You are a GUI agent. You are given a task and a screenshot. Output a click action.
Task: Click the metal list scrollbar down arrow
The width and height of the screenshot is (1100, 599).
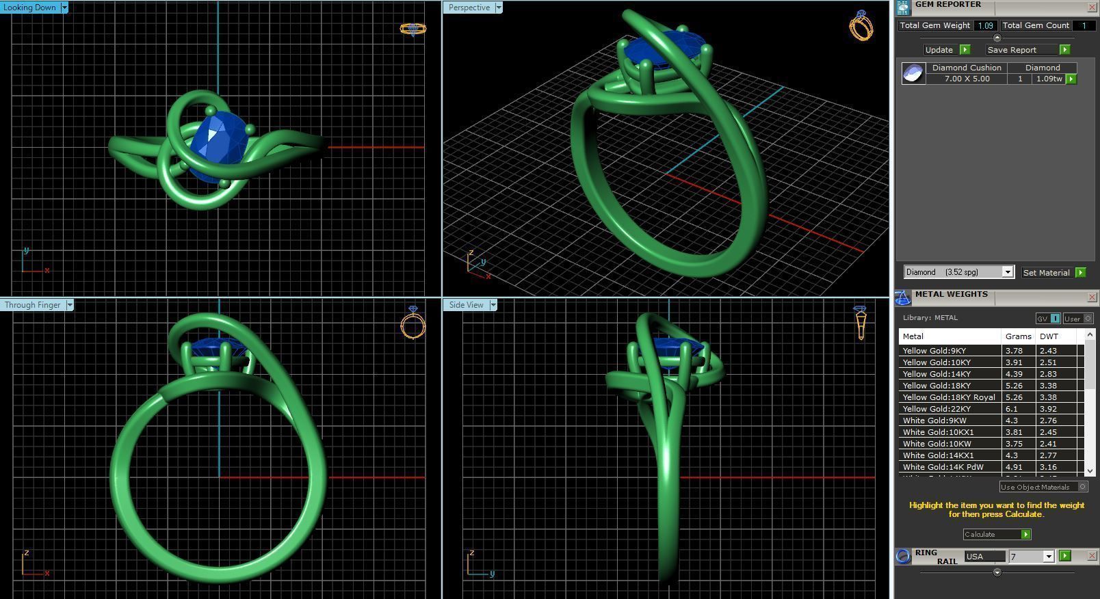[x=1090, y=471]
